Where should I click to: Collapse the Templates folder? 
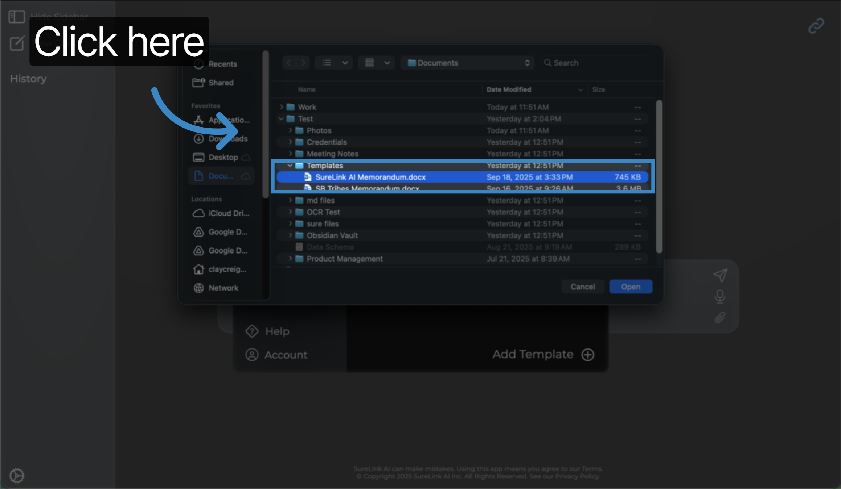click(290, 166)
